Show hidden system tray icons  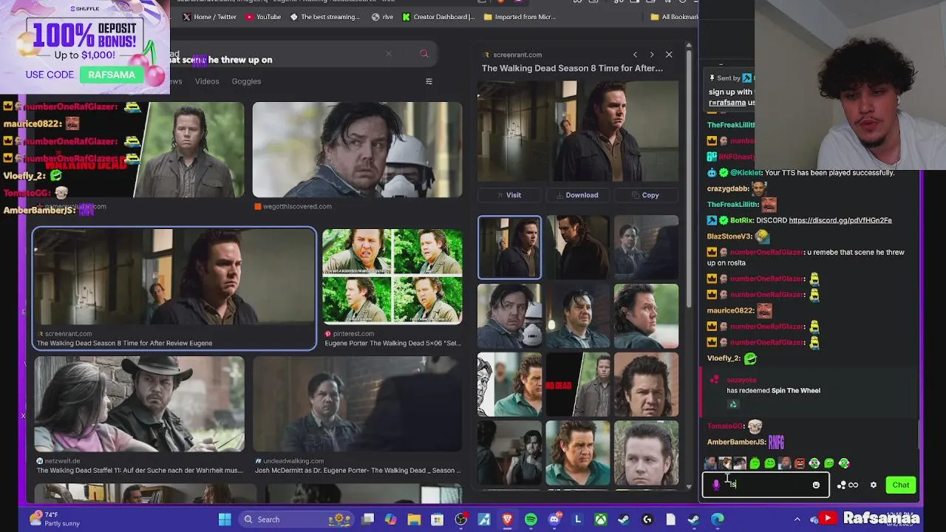point(797,519)
